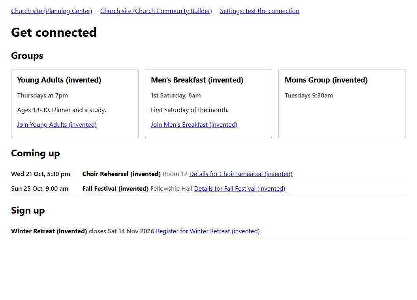Click the 'Sign up' section heading
The height and width of the screenshot is (300, 417).
pyautogui.click(x=28, y=210)
